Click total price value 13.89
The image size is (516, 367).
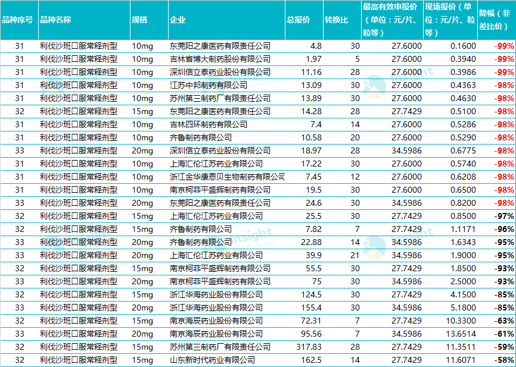(x=312, y=98)
